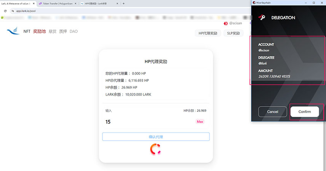
Task: Click the site info icon in address bar
Action: point(13,11)
